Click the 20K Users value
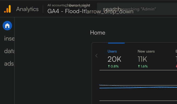This screenshot has width=177, height=104. pos(114,59)
